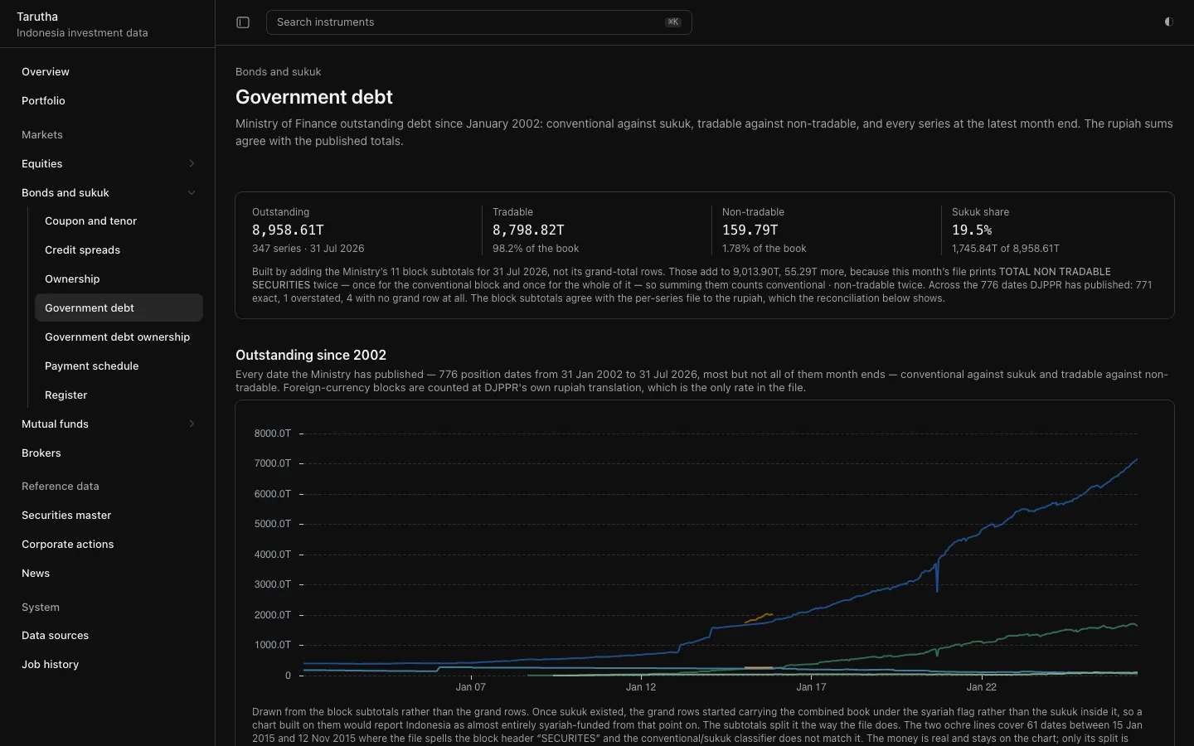The width and height of the screenshot is (1194, 746).
Task: Select Ownership under Bonds and sukuk
Action: [119, 279]
